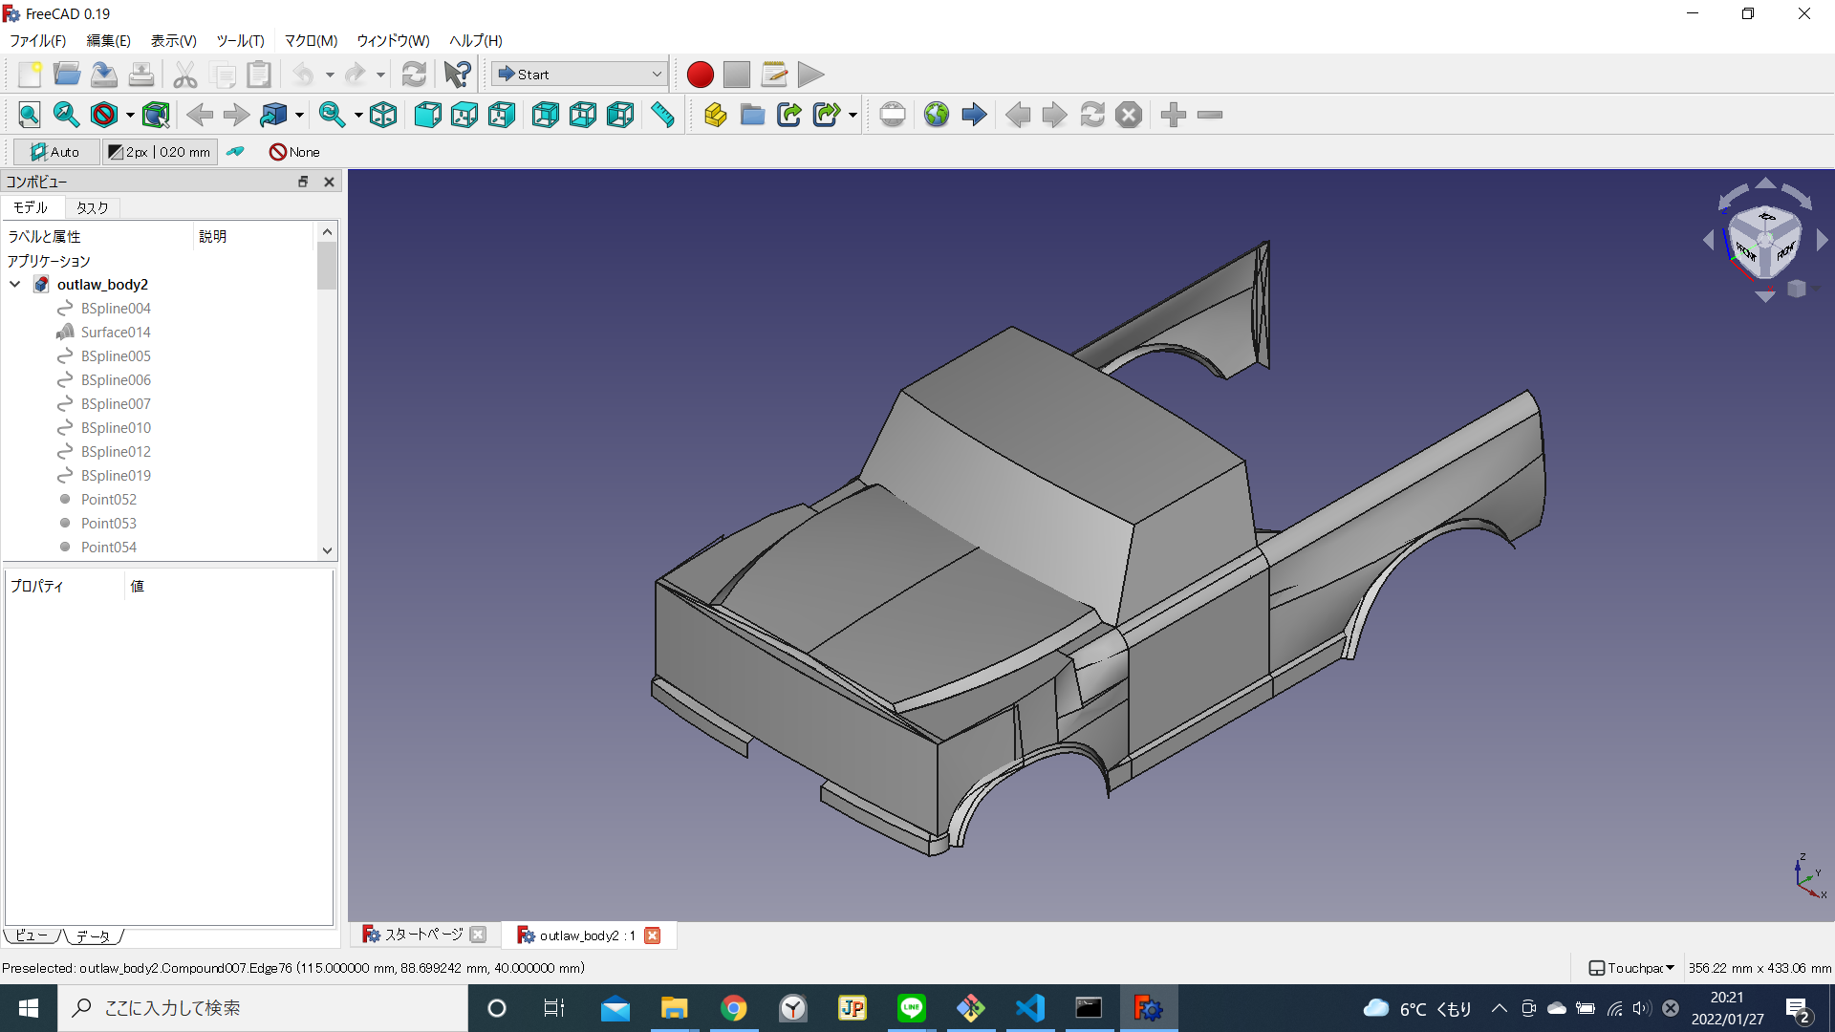Open Touchpad navigation style dropdown
1835x1032 pixels.
coord(1631,968)
